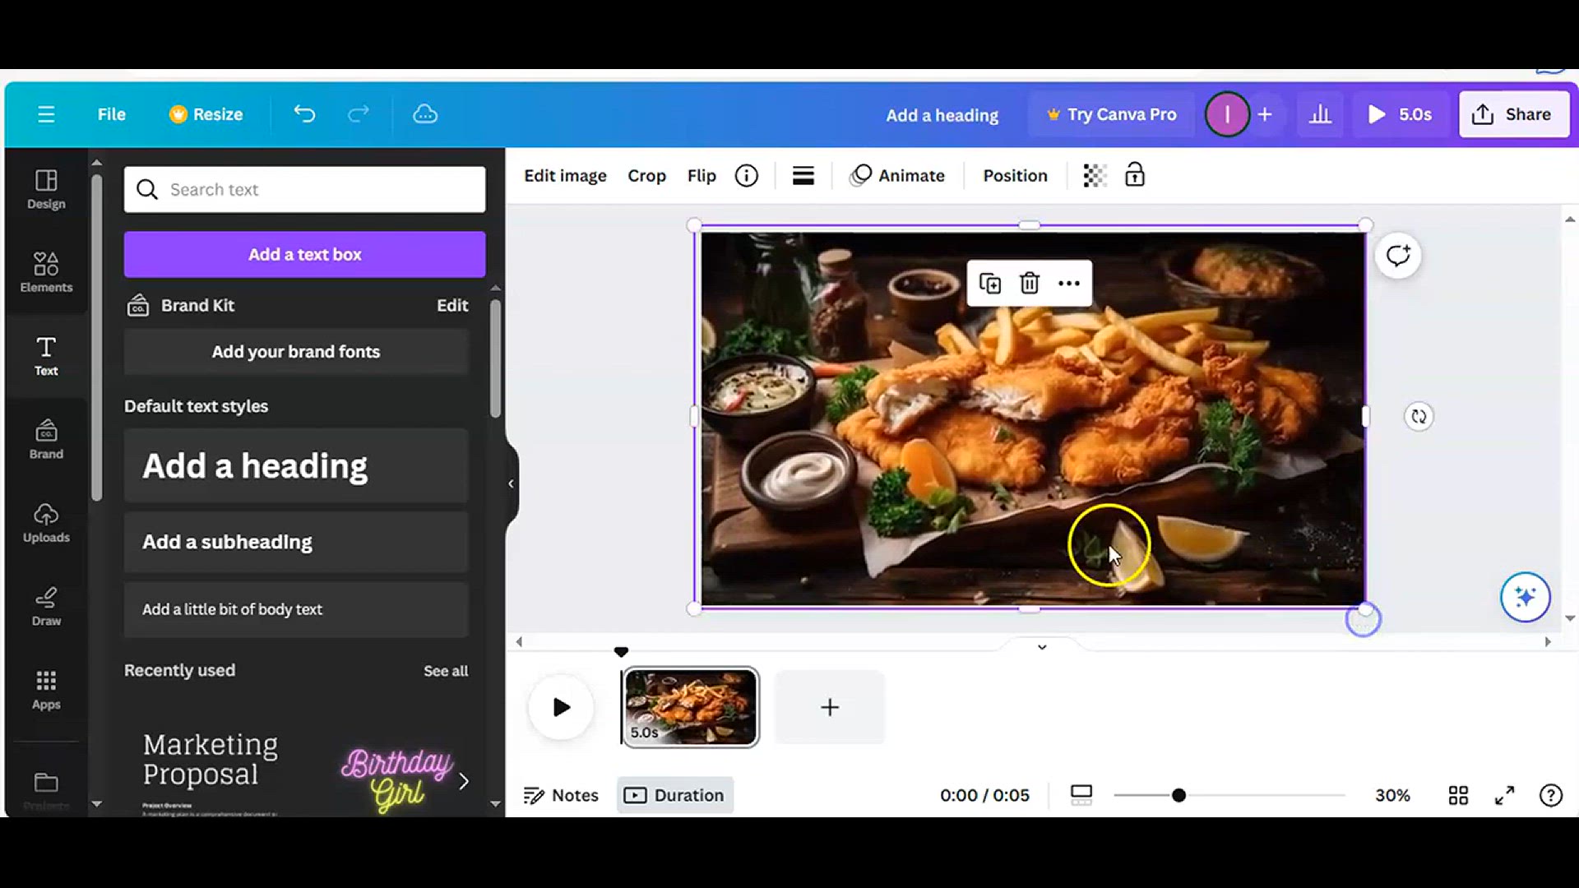Click the timeline playhead marker
The height and width of the screenshot is (888, 1579).
coord(621,652)
